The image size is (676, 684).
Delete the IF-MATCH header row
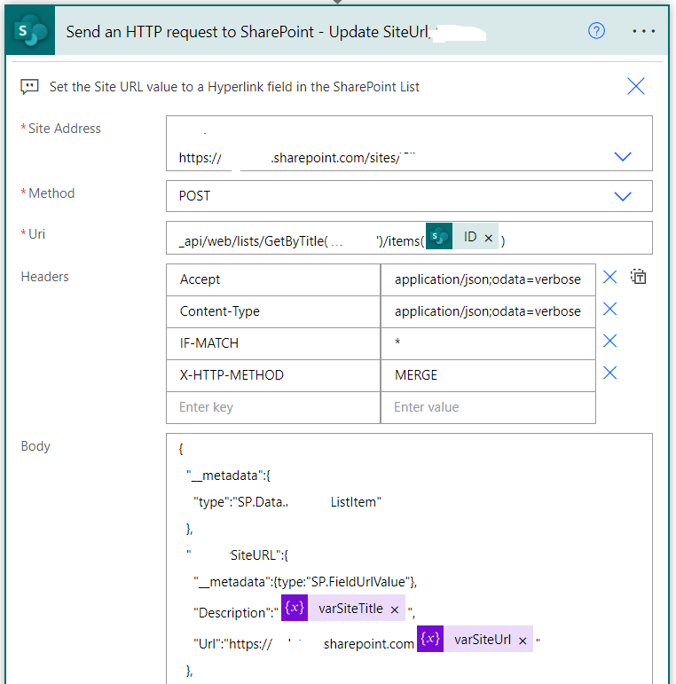tap(610, 342)
